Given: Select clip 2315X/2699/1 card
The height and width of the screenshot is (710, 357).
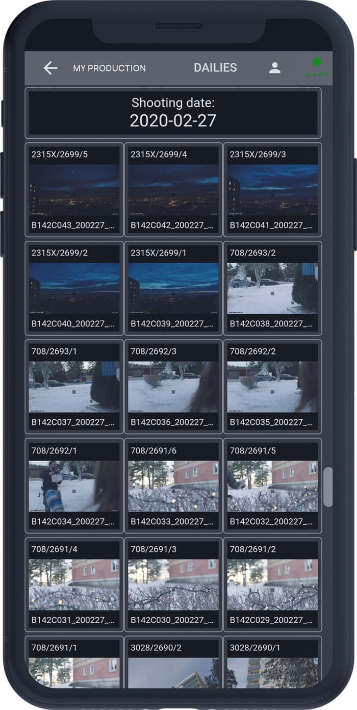Looking at the screenshot, I should [173, 288].
